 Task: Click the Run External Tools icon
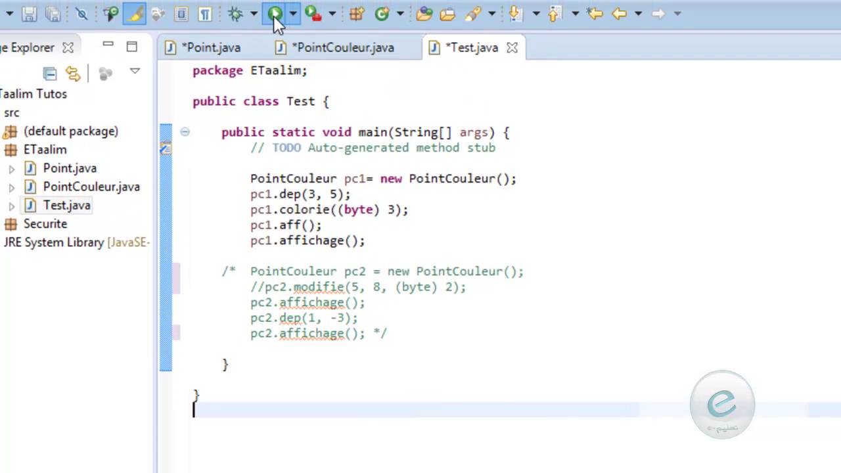pos(313,13)
